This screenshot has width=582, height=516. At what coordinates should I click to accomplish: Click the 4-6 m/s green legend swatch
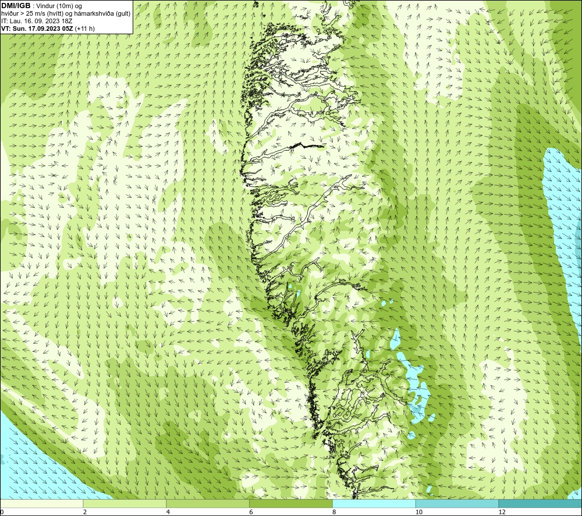coord(208,503)
